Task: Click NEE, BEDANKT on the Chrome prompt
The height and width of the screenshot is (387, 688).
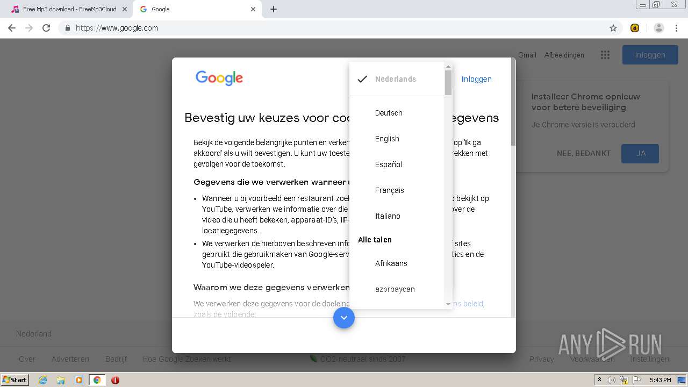Action: click(584, 153)
